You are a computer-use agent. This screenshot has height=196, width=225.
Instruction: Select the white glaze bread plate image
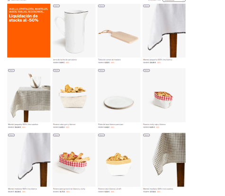pyautogui.click(x=119, y=95)
